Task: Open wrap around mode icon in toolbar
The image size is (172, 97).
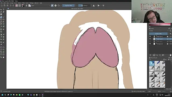Action: click(x=103, y=5)
